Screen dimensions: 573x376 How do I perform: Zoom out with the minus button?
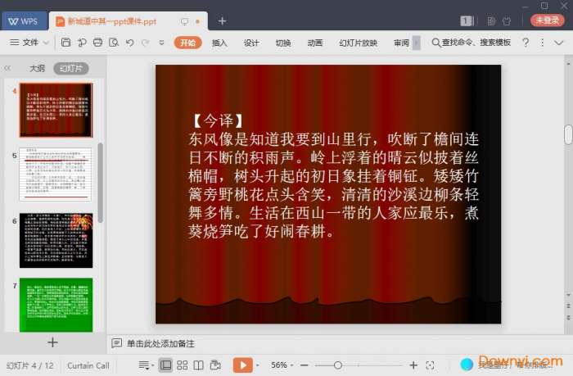point(304,365)
